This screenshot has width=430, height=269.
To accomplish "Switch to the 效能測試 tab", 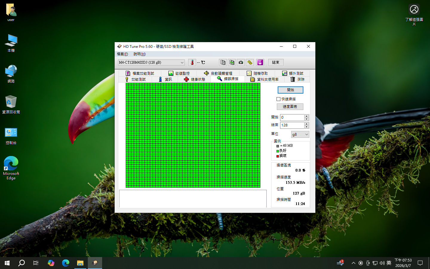I will (x=135, y=79).
